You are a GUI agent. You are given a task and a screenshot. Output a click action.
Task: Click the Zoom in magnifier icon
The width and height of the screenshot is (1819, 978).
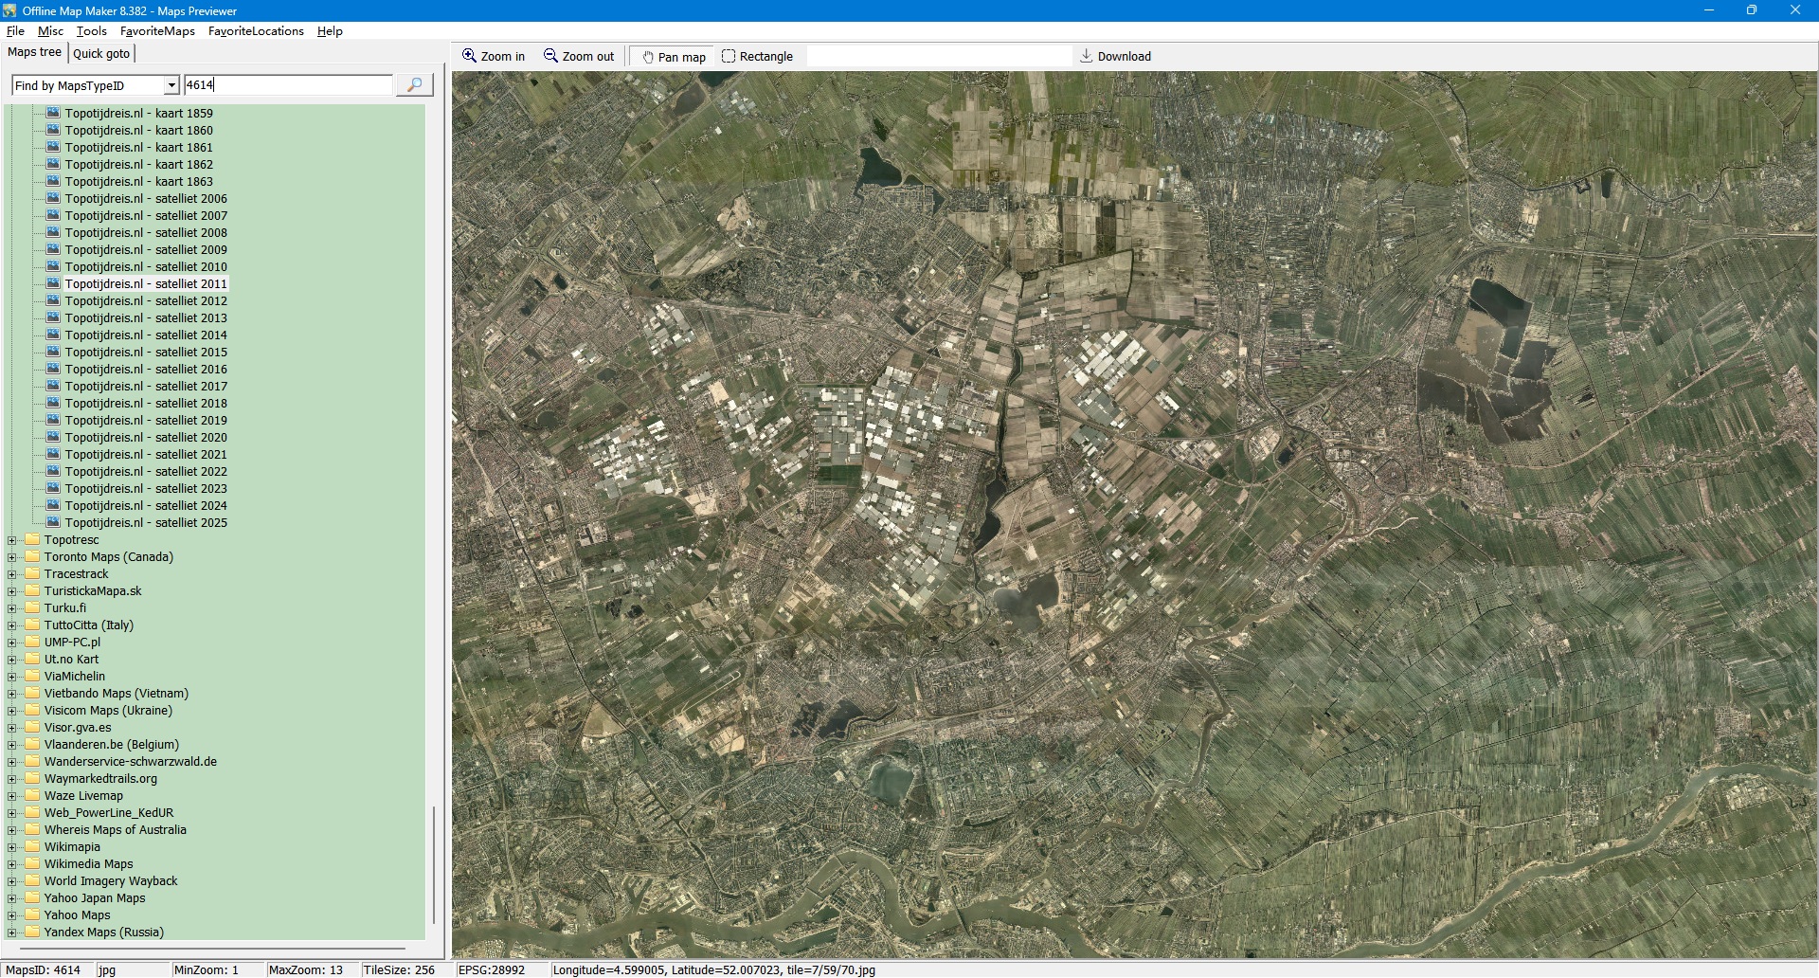coord(469,56)
